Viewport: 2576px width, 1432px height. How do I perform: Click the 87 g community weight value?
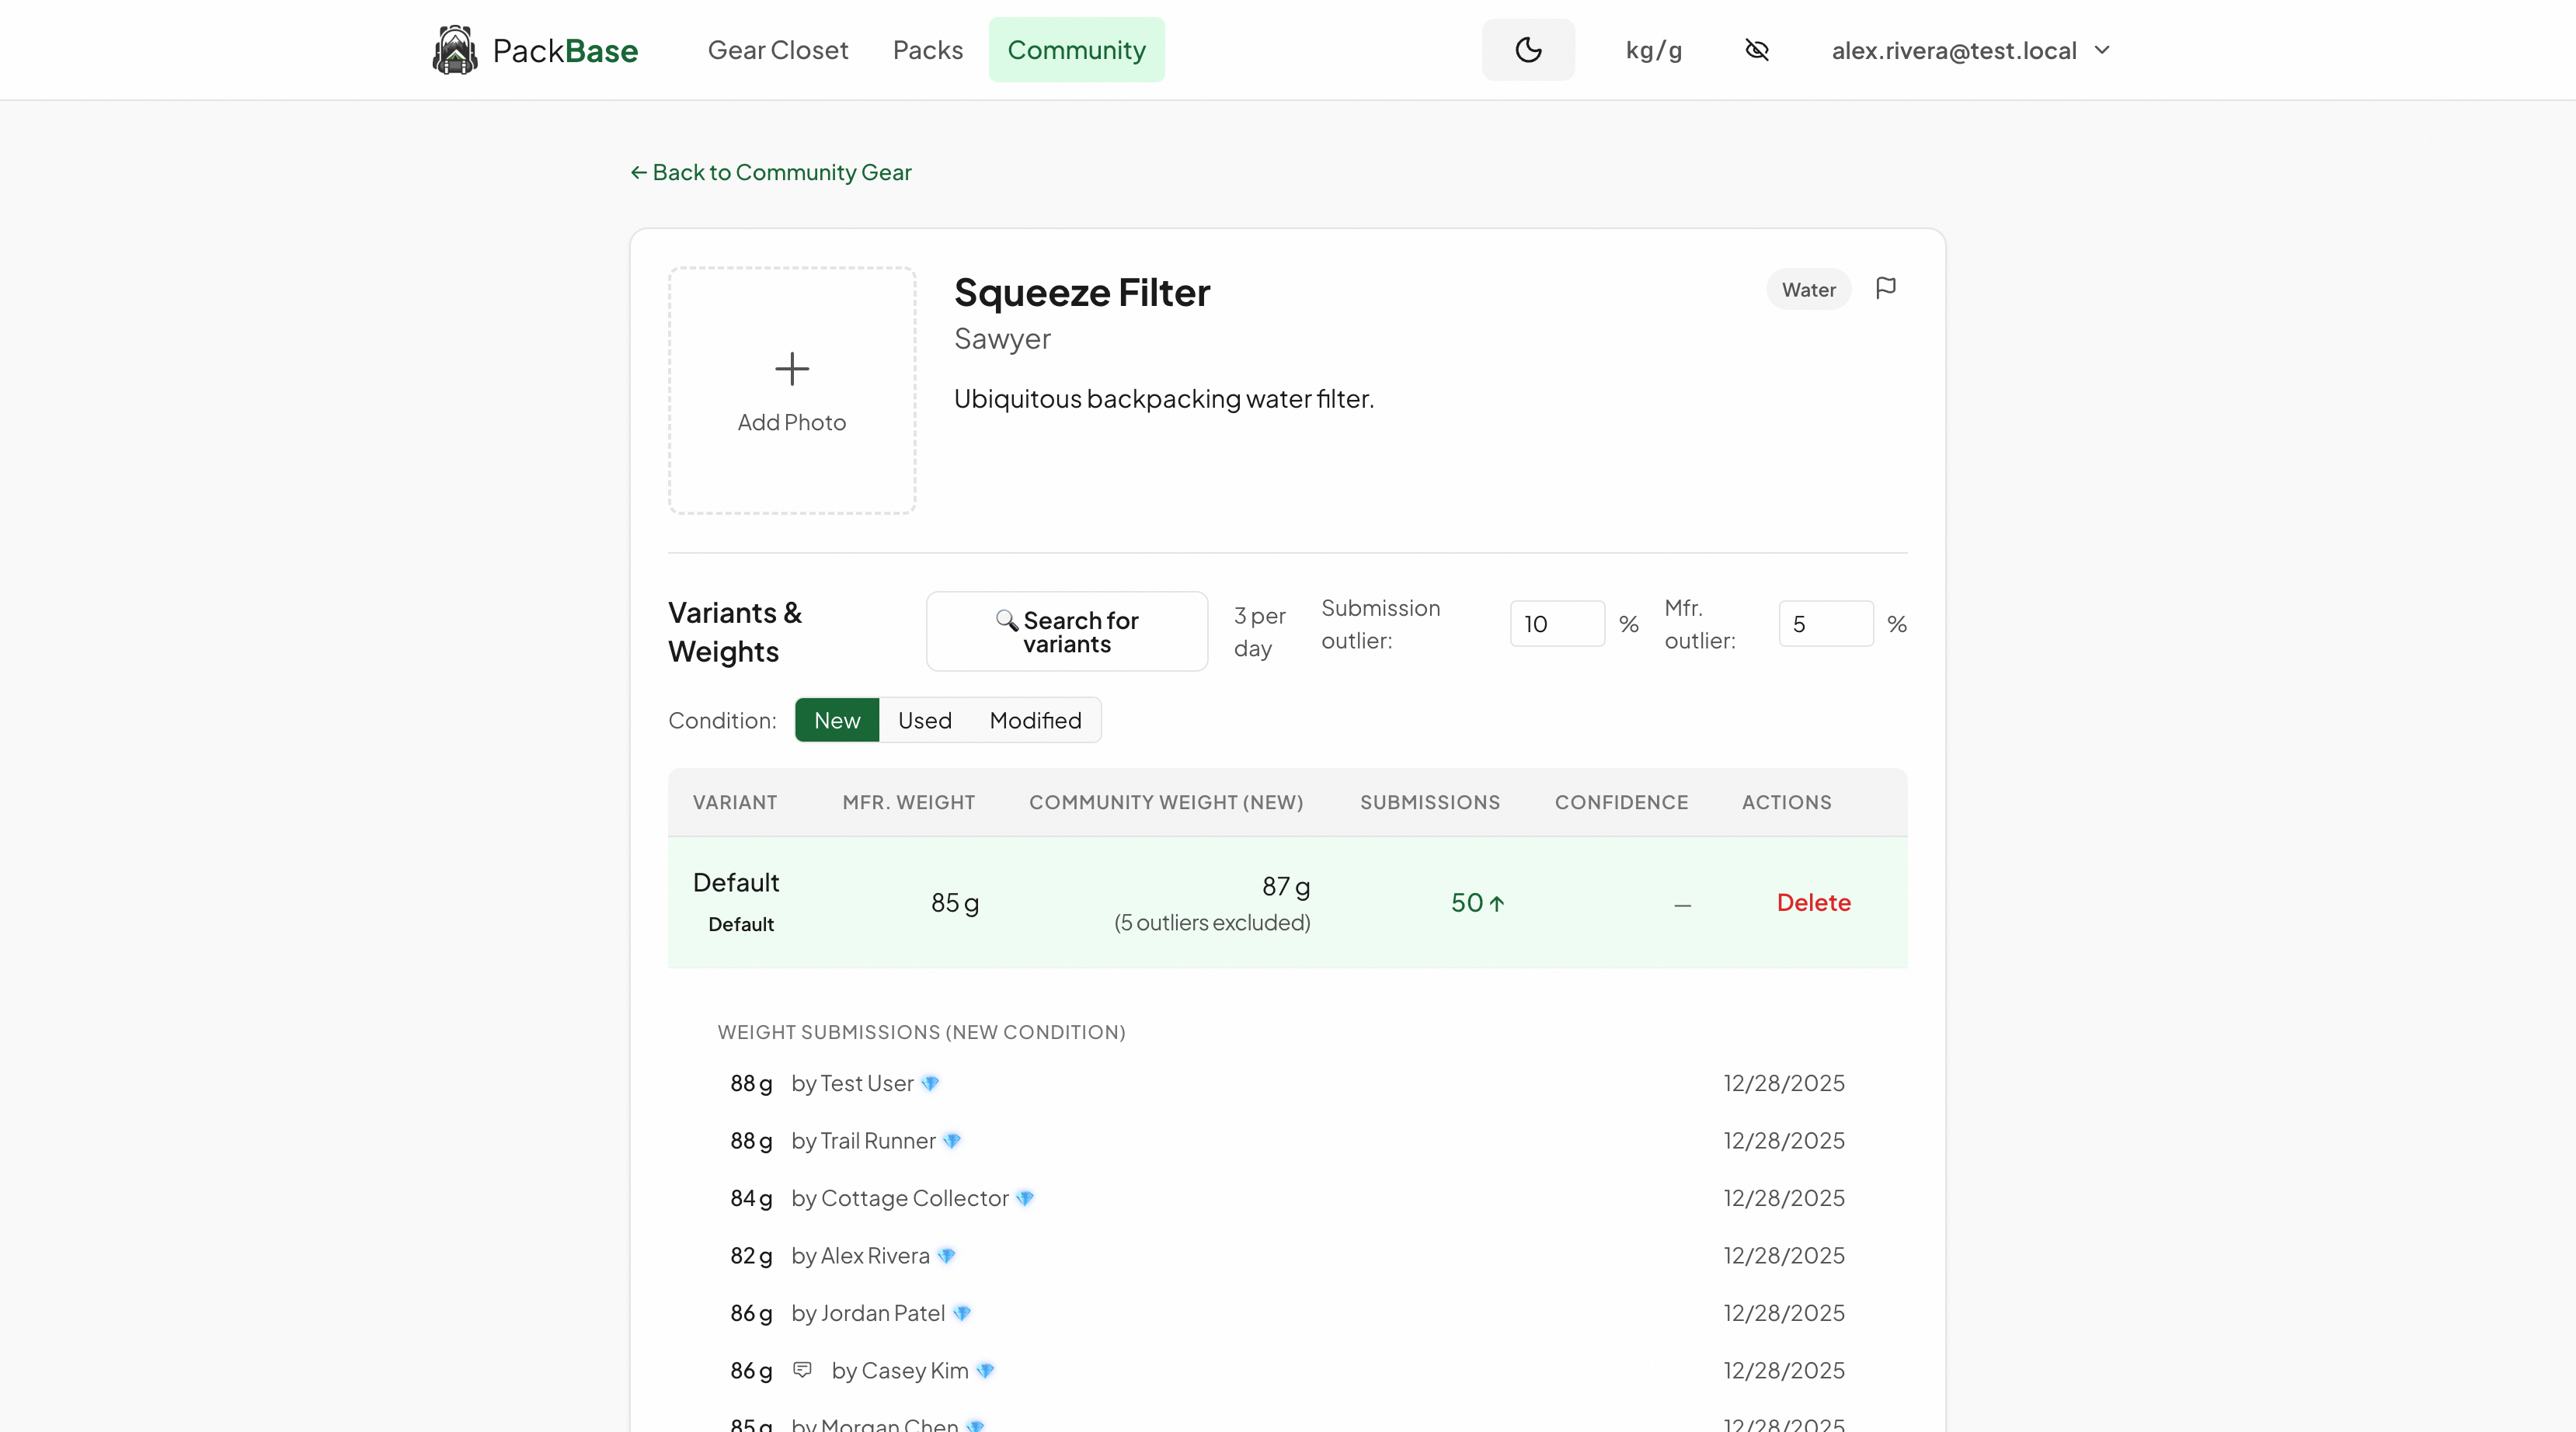point(1286,886)
